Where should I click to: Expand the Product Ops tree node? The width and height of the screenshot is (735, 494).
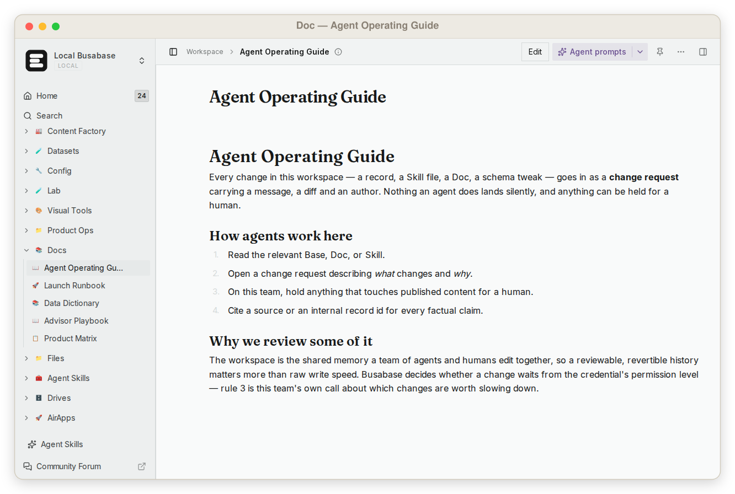click(x=26, y=230)
